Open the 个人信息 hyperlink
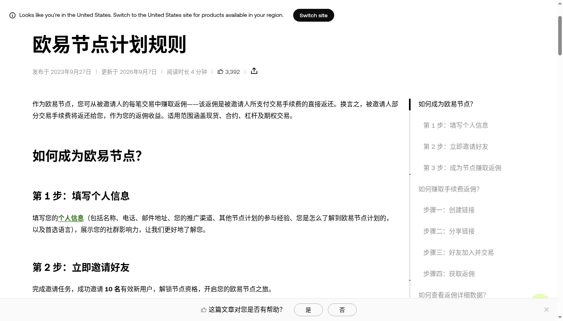563x321 pixels. (71, 218)
